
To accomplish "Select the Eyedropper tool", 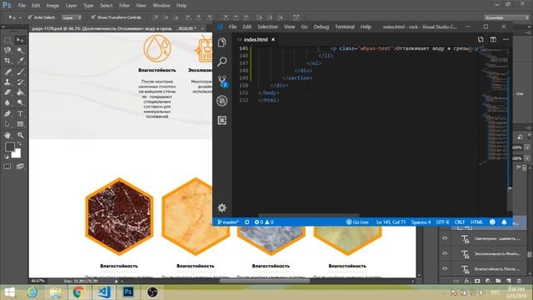I will click(20, 61).
